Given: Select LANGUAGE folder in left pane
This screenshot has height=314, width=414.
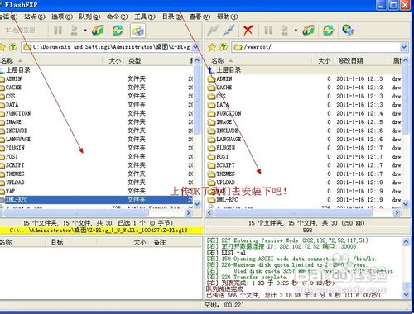Looking at the screenshot, I should [x=15, y=139].
